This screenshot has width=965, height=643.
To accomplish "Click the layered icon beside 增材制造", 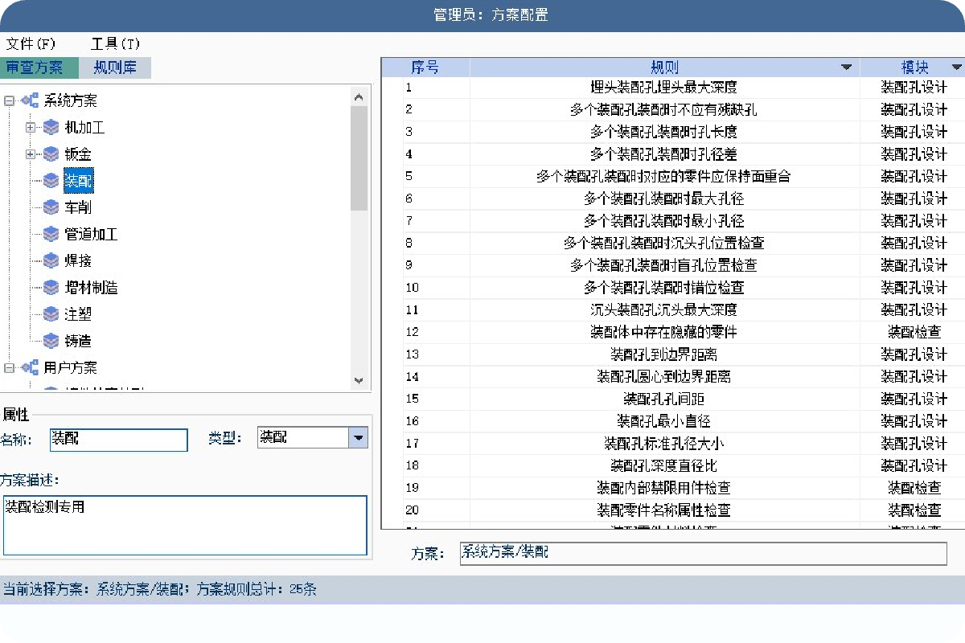I will point(51,287).
